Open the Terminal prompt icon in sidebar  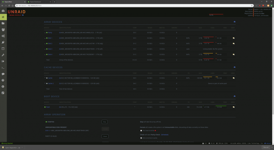3,68
